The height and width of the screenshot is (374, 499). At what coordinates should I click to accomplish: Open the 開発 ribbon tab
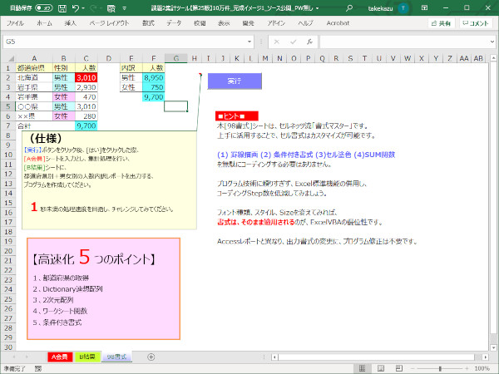tap(248, 23)
